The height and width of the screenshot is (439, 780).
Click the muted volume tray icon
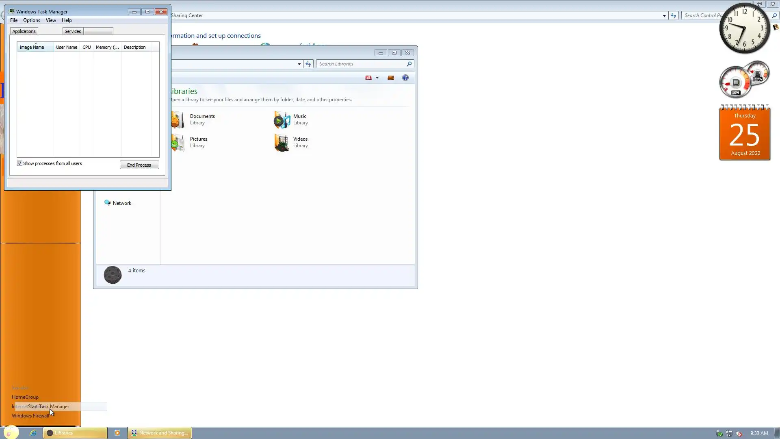739,433
